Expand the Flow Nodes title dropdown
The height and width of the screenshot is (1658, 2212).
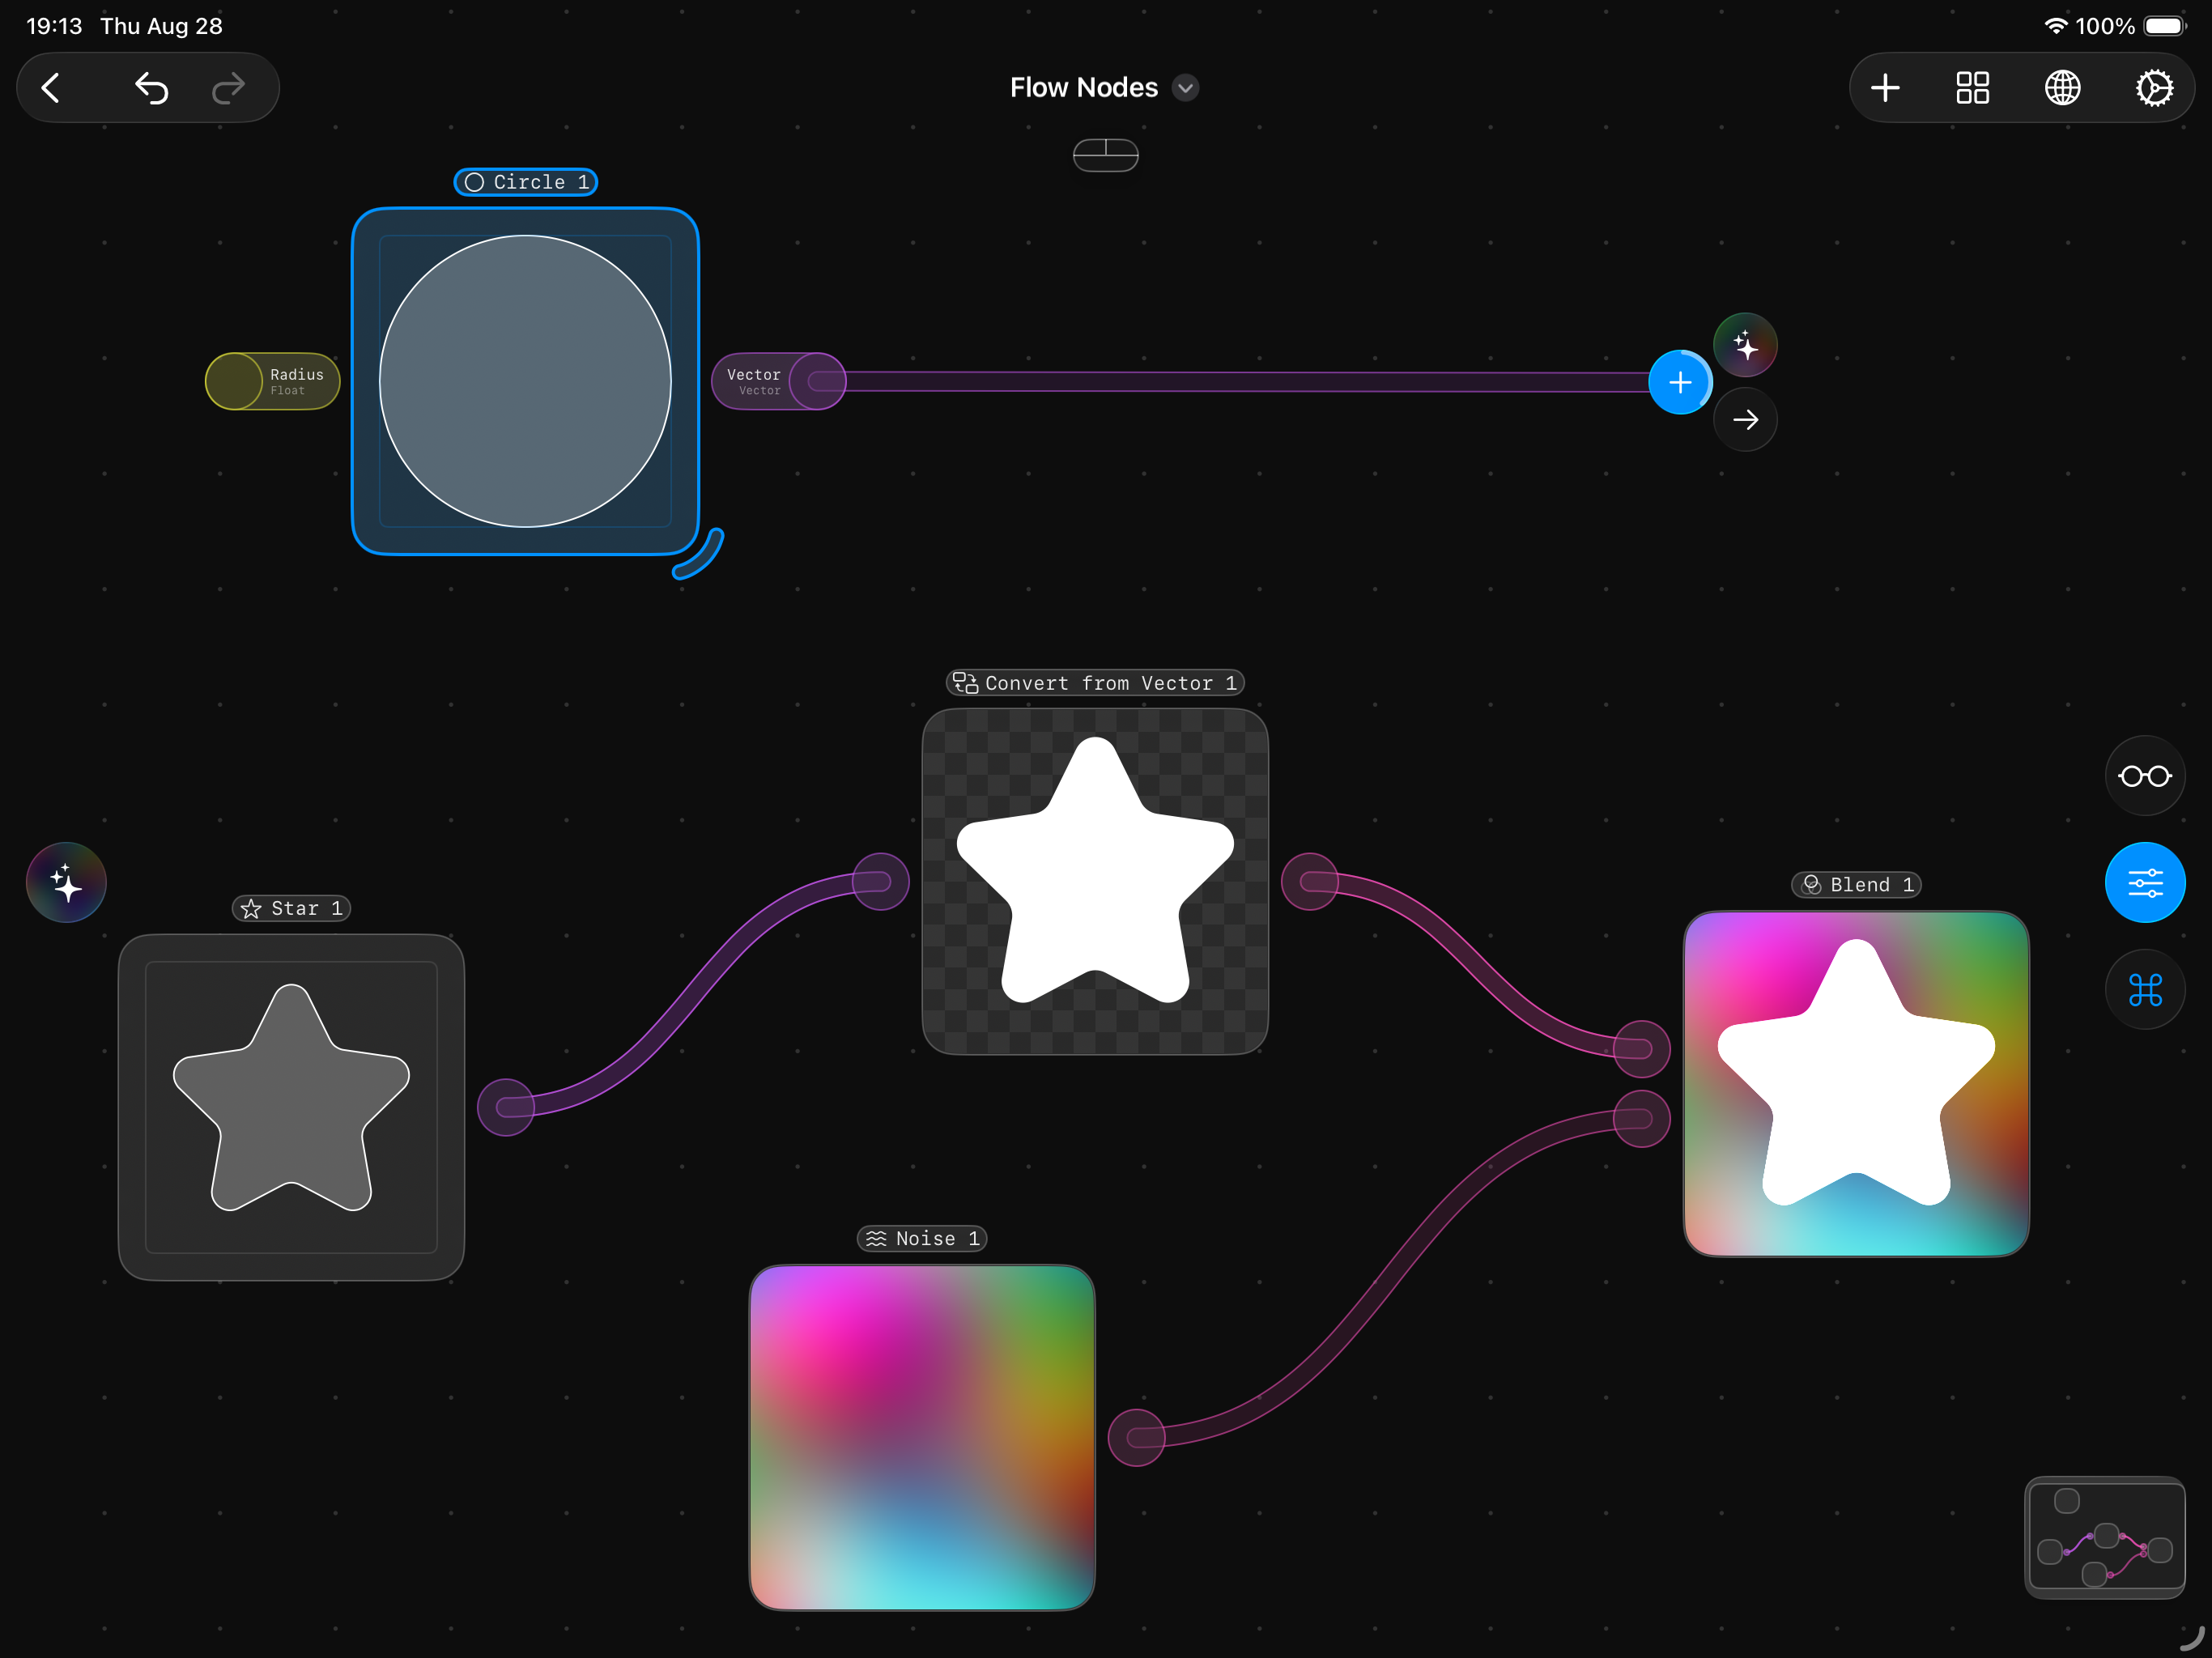[x=1185, y=88]
